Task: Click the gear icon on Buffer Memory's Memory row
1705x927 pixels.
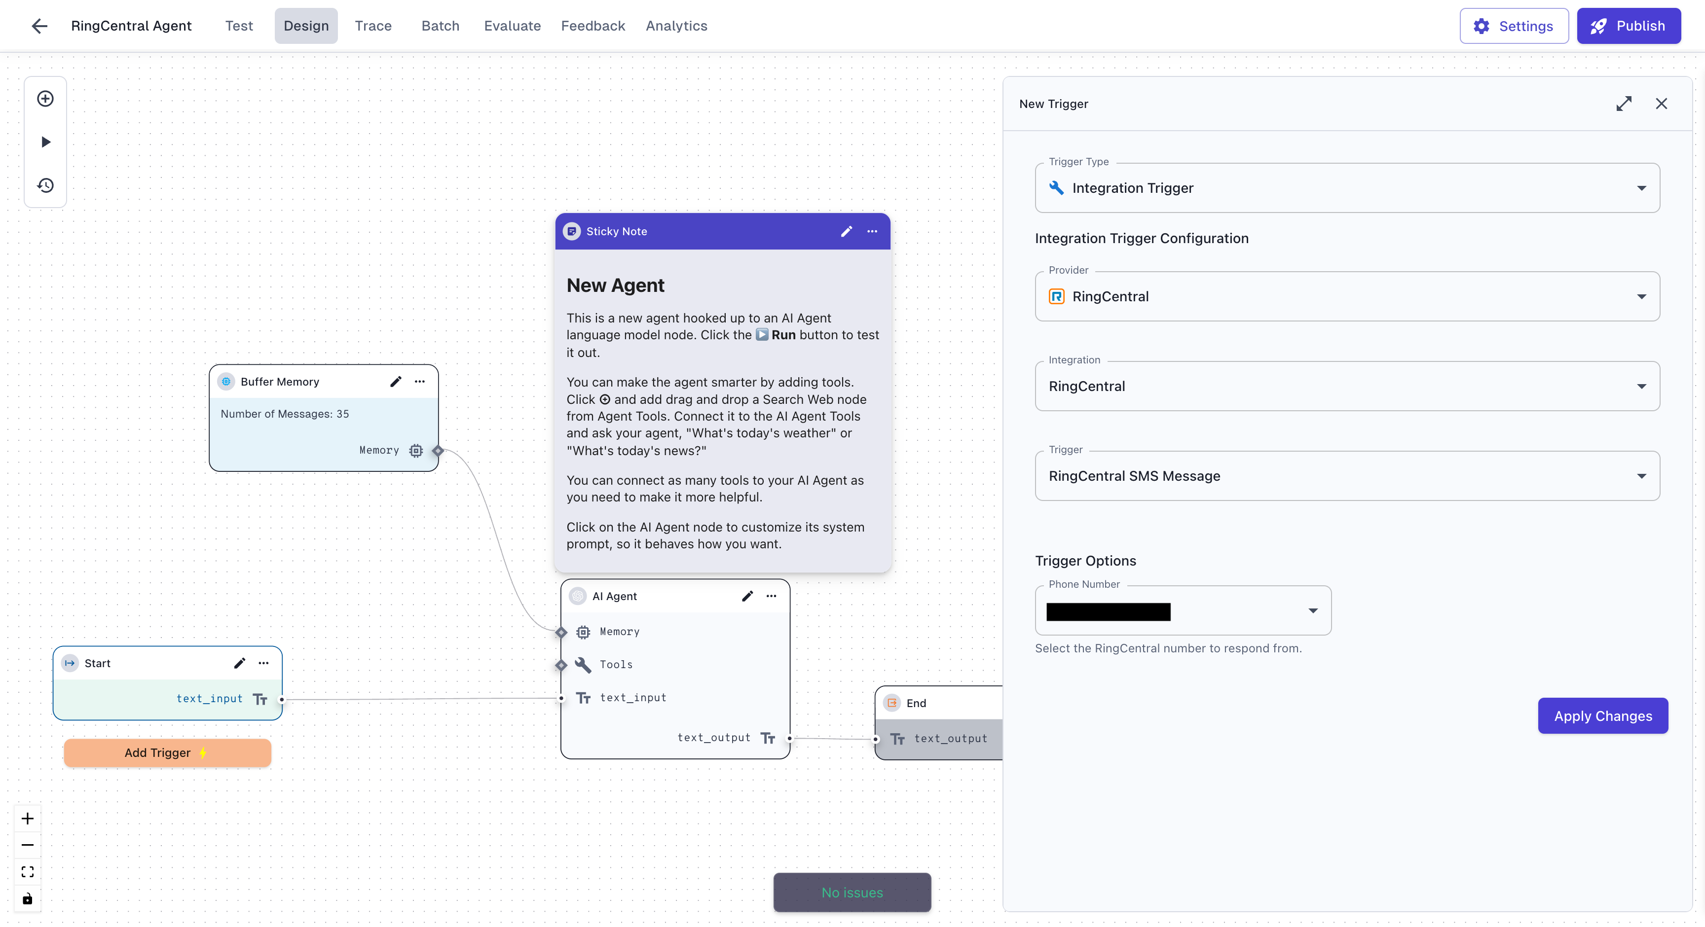Action: click(x=416, y=450)
